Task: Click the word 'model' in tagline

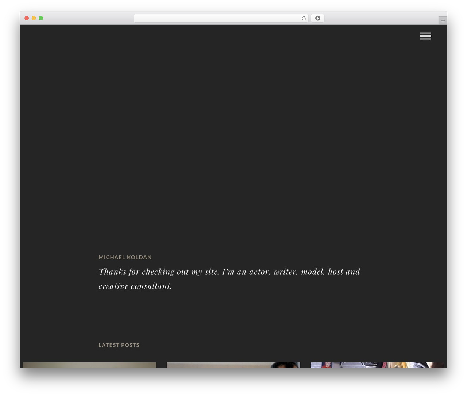Action: (x=313, y=272)
